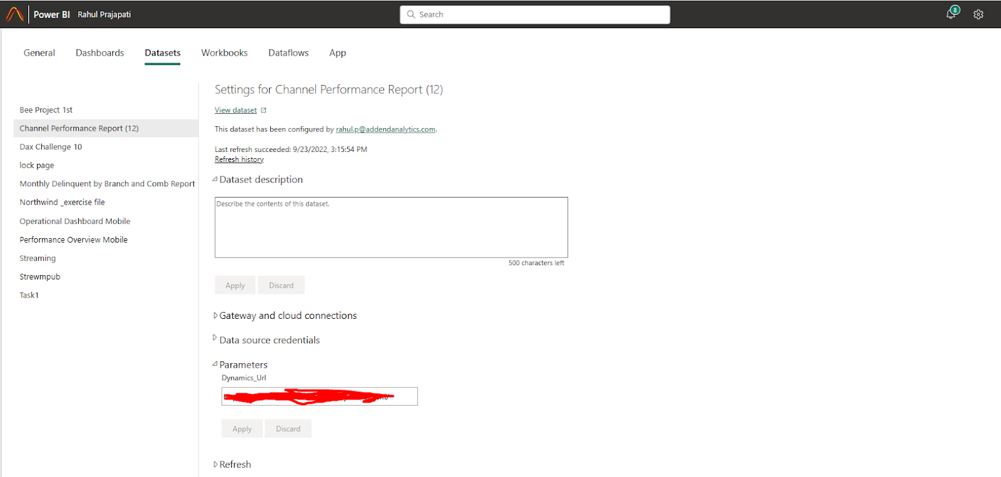The height and width of the screenshot is (477, 1001).
Task: Open the settings gear icon
Action: click(978, 14)
